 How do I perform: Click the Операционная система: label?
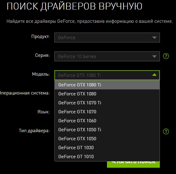[x=25, y=93]
